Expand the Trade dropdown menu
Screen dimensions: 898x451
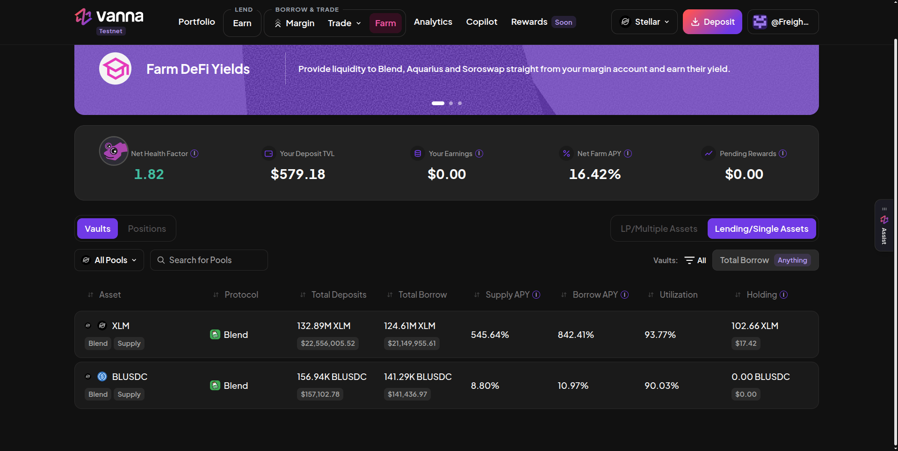tap(344, 23)
